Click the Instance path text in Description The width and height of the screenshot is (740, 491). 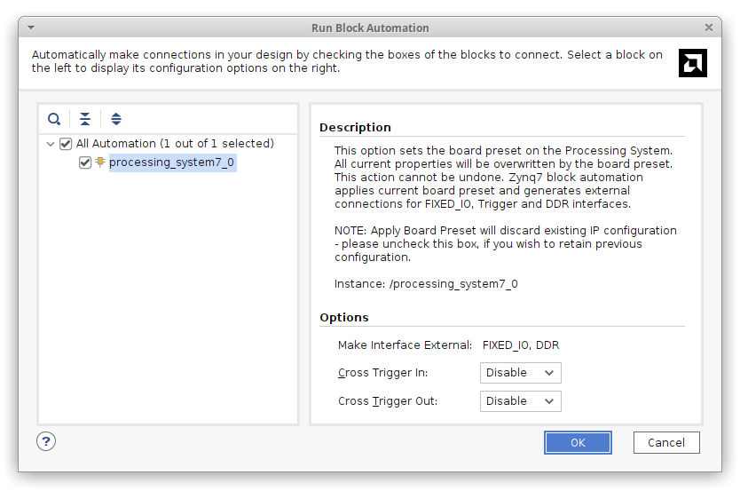426,284
